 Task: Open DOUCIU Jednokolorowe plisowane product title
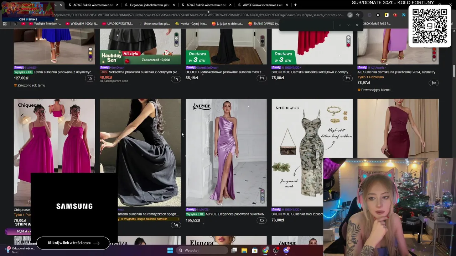click(226, 72)
